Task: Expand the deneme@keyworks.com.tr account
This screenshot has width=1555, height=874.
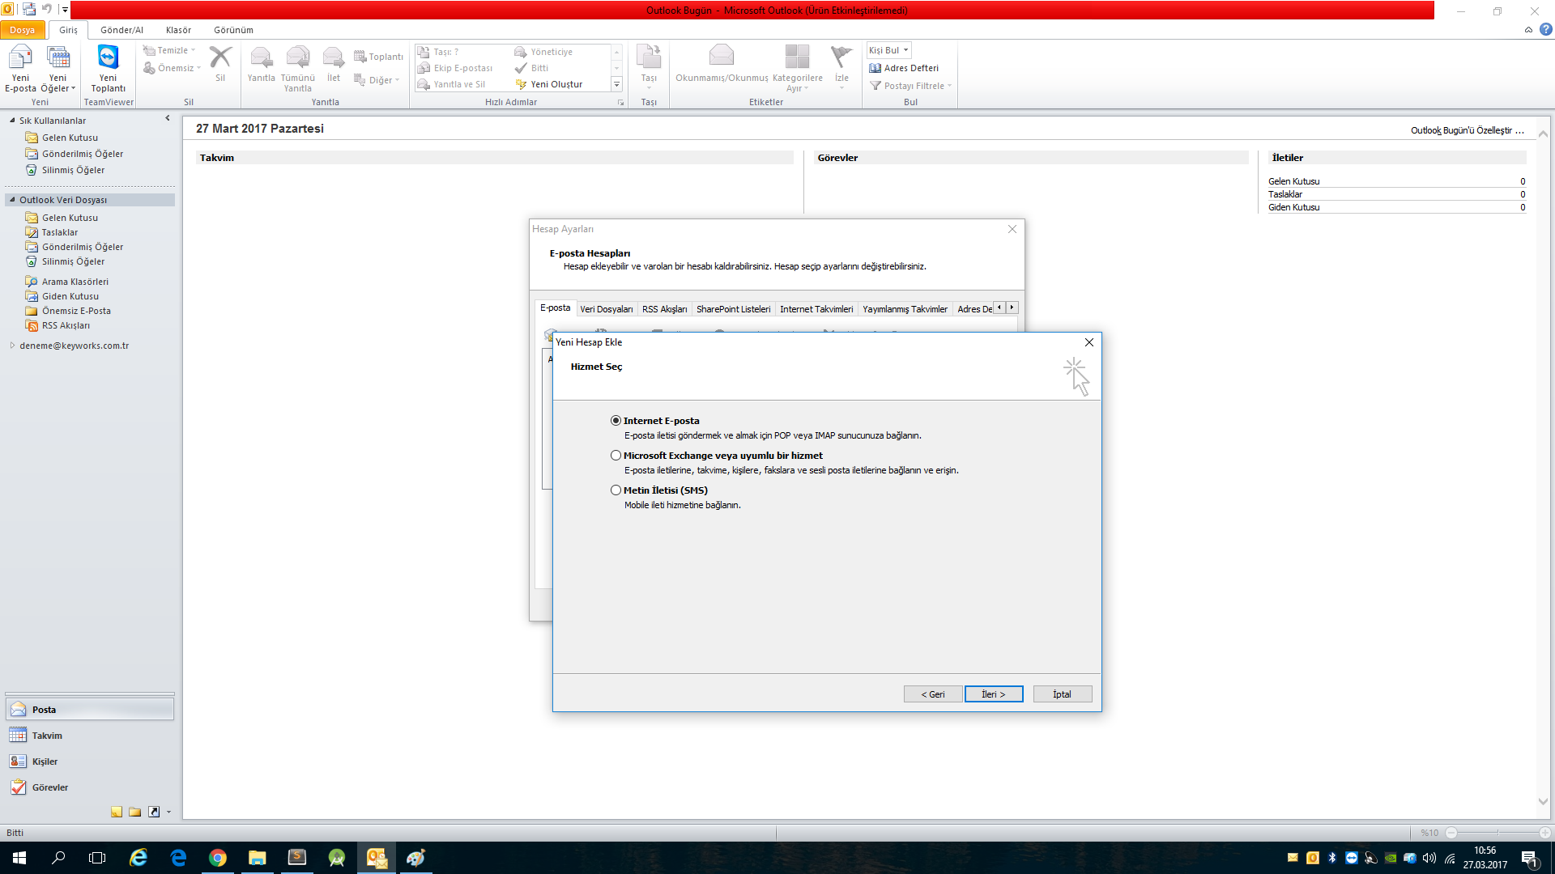Action: coord(12,346)
